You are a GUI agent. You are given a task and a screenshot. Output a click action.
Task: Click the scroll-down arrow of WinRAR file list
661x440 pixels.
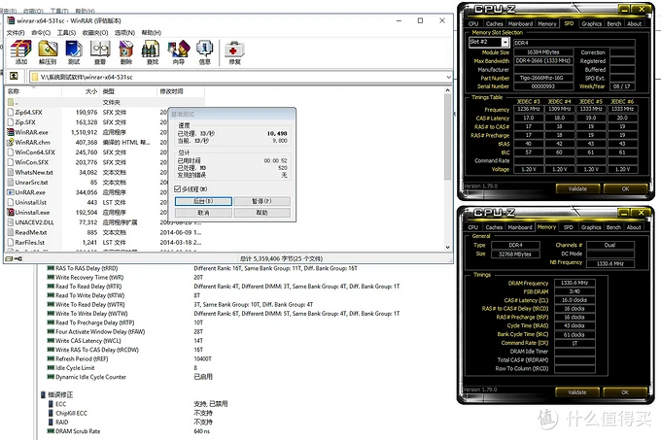tap(447, 247)
